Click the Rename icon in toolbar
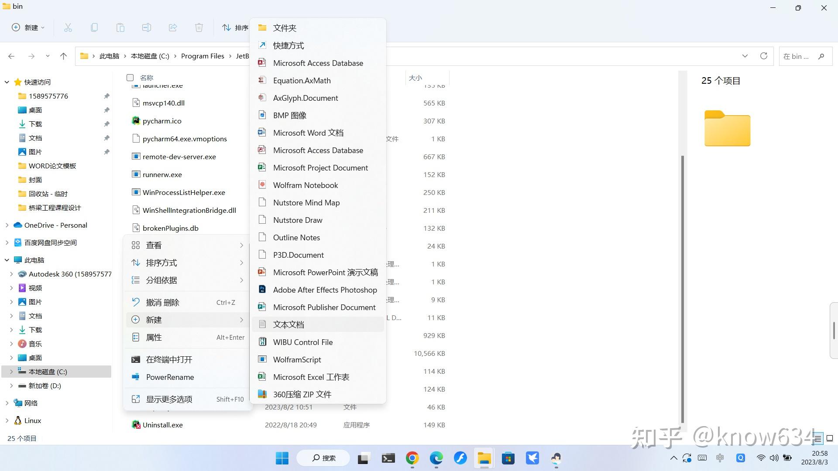Screen dimensions: 838x471 [147, 27]
